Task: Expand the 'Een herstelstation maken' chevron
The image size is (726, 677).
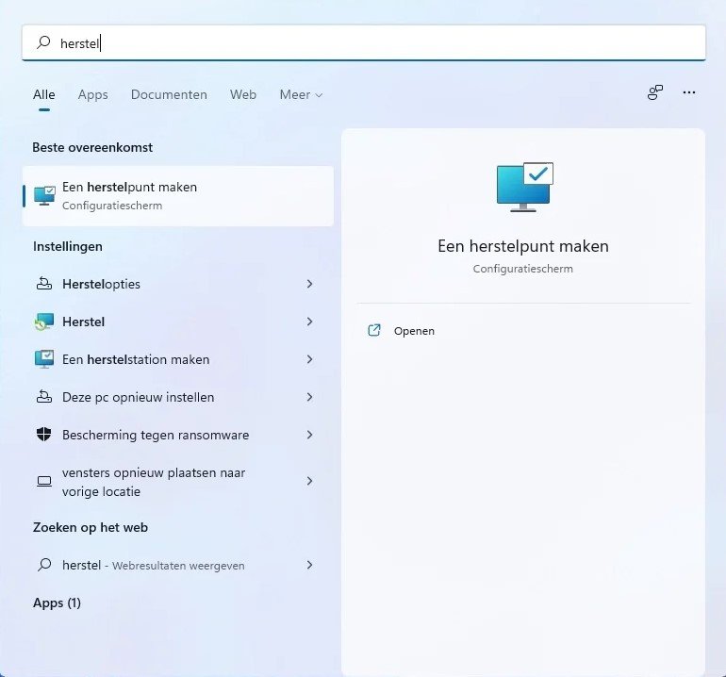Action: point(310,359)
